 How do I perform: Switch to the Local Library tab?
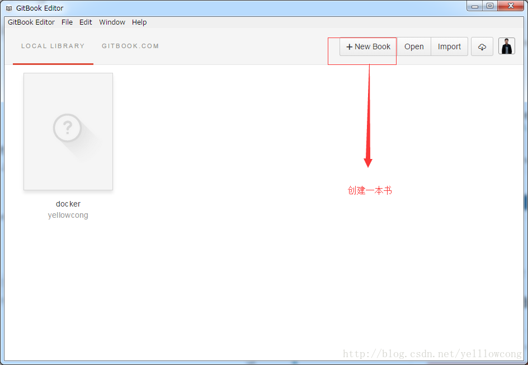pyautogui.click(x=53, y=46)
